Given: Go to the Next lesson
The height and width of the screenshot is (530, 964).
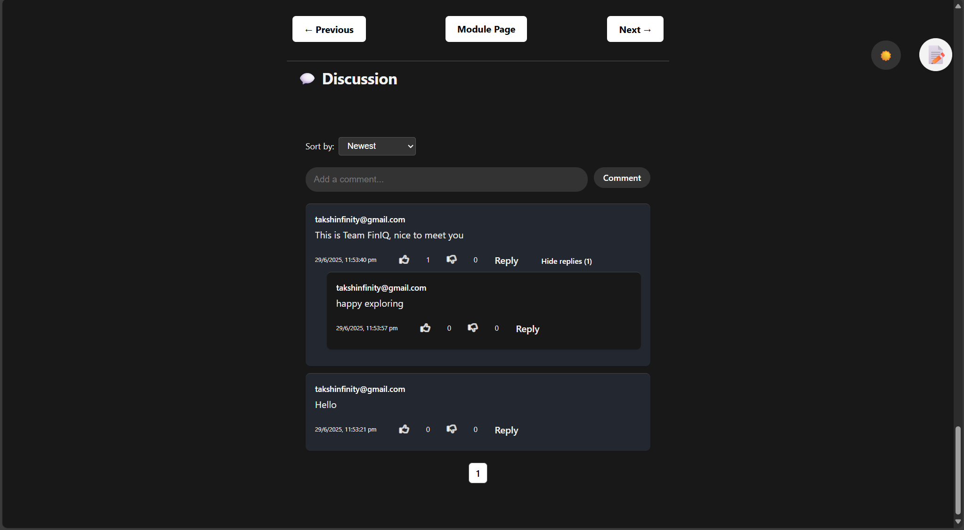Looking at the screenshot, I should (x=635, y=29).
